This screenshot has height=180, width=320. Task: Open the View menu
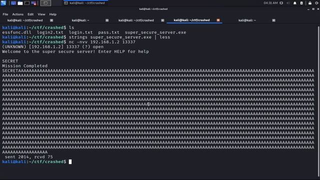(x=41, y=14)
